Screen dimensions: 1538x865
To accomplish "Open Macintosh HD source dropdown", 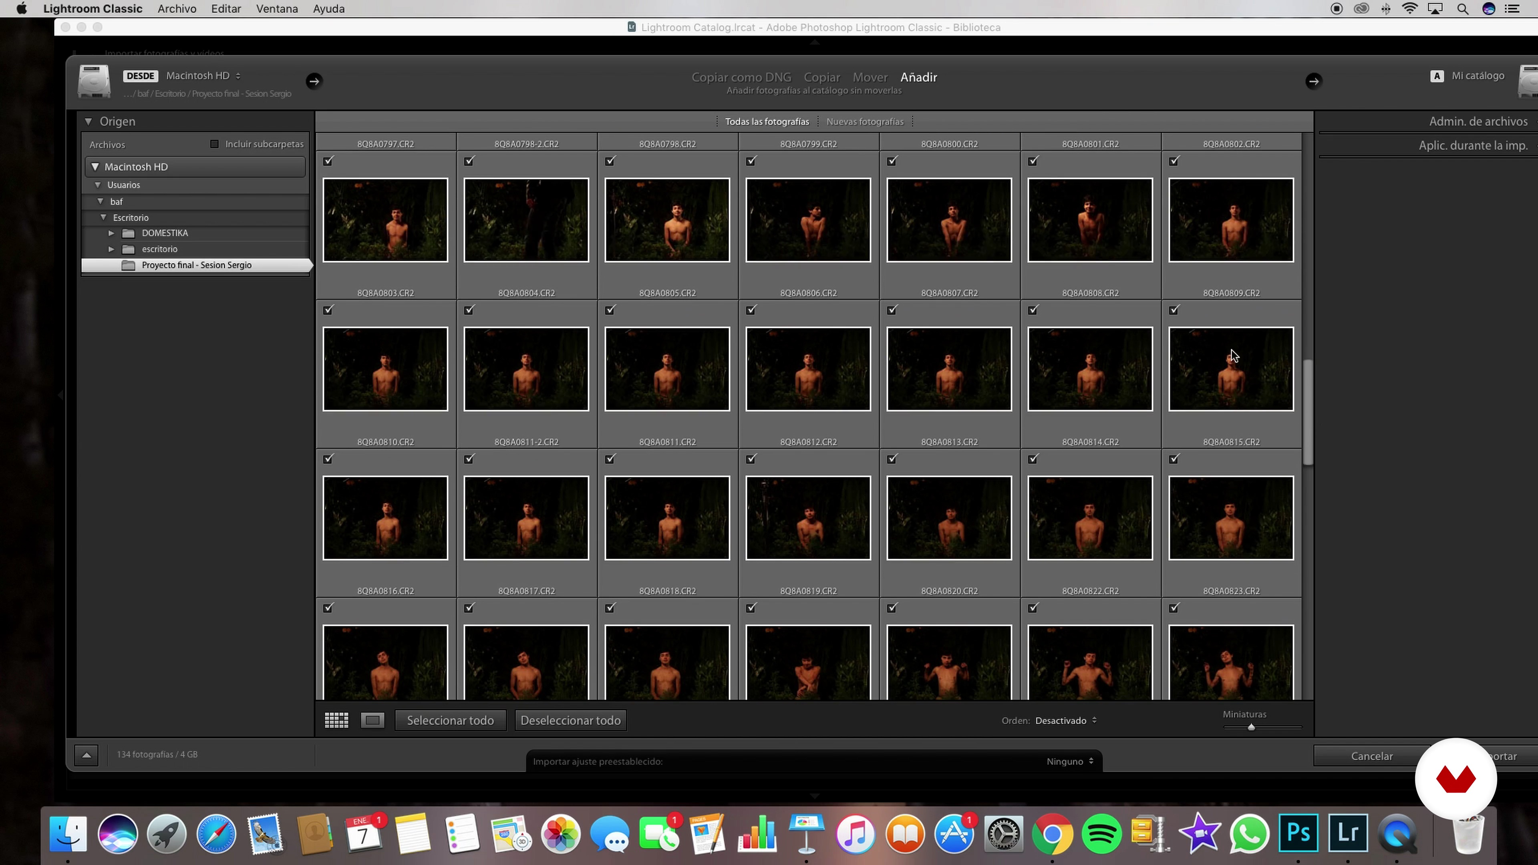I will pyautogui.click(x=203, y=76).
